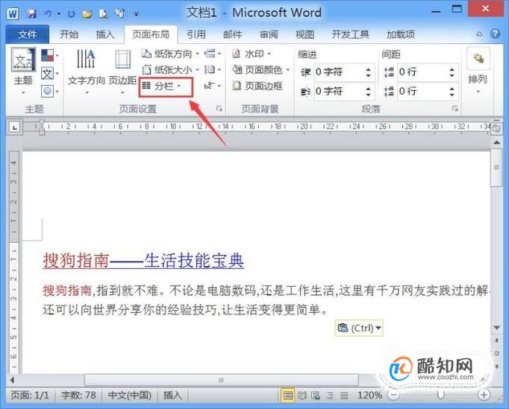
Task: Open the 主题 themes gallery
Action: (x=23, y=72)
